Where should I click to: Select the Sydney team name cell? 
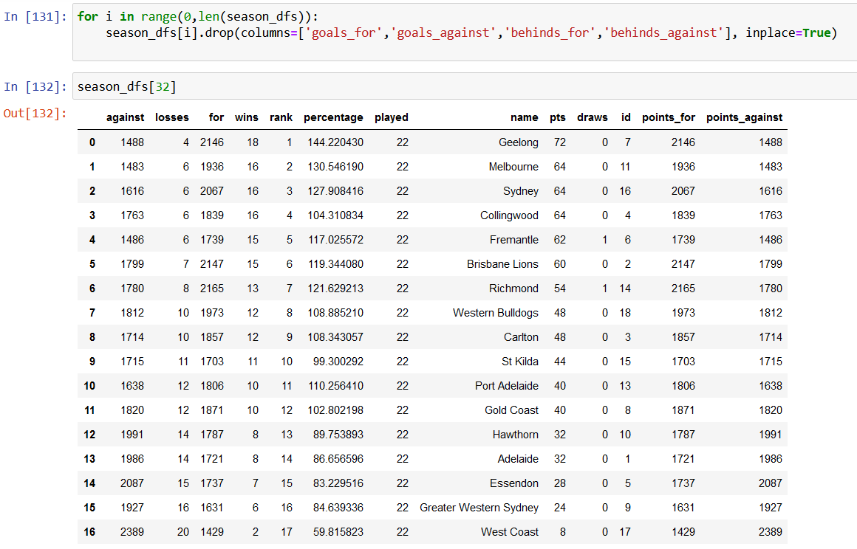coord(520,191)
